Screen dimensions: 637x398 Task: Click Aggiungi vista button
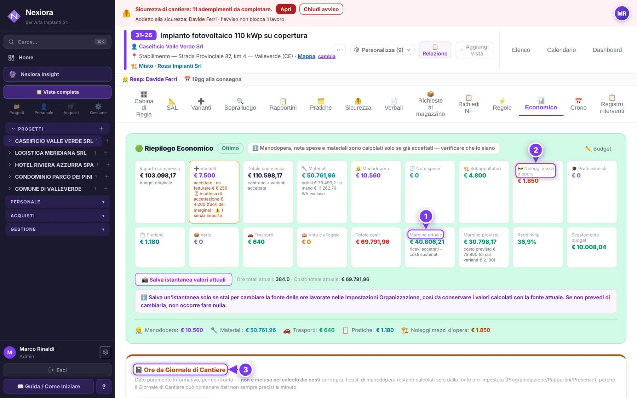[474, 50]
